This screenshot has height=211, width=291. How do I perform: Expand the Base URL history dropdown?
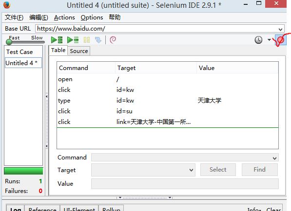(280, 29)
